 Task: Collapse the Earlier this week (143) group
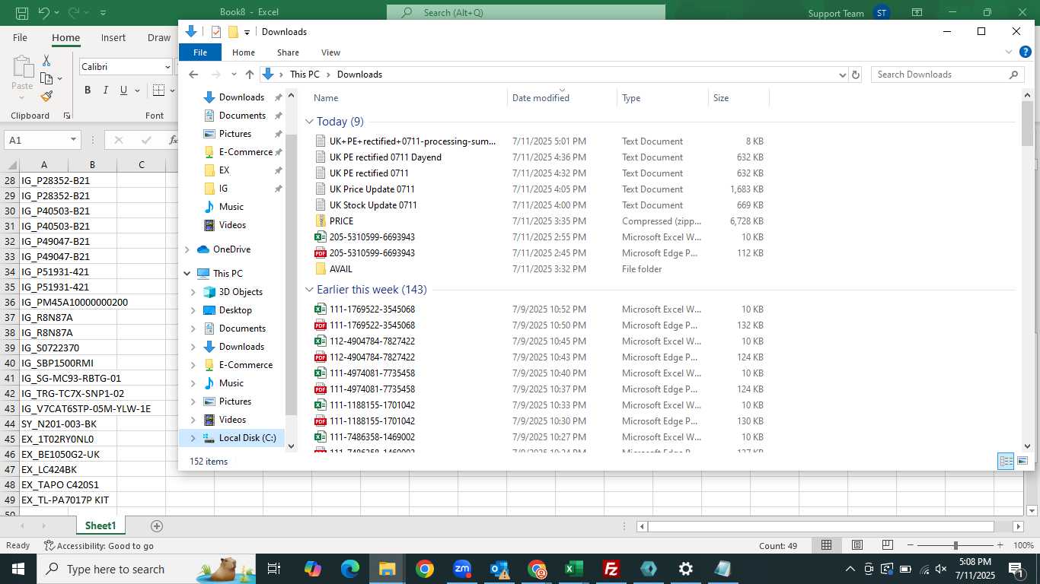(x=310, y=290)
